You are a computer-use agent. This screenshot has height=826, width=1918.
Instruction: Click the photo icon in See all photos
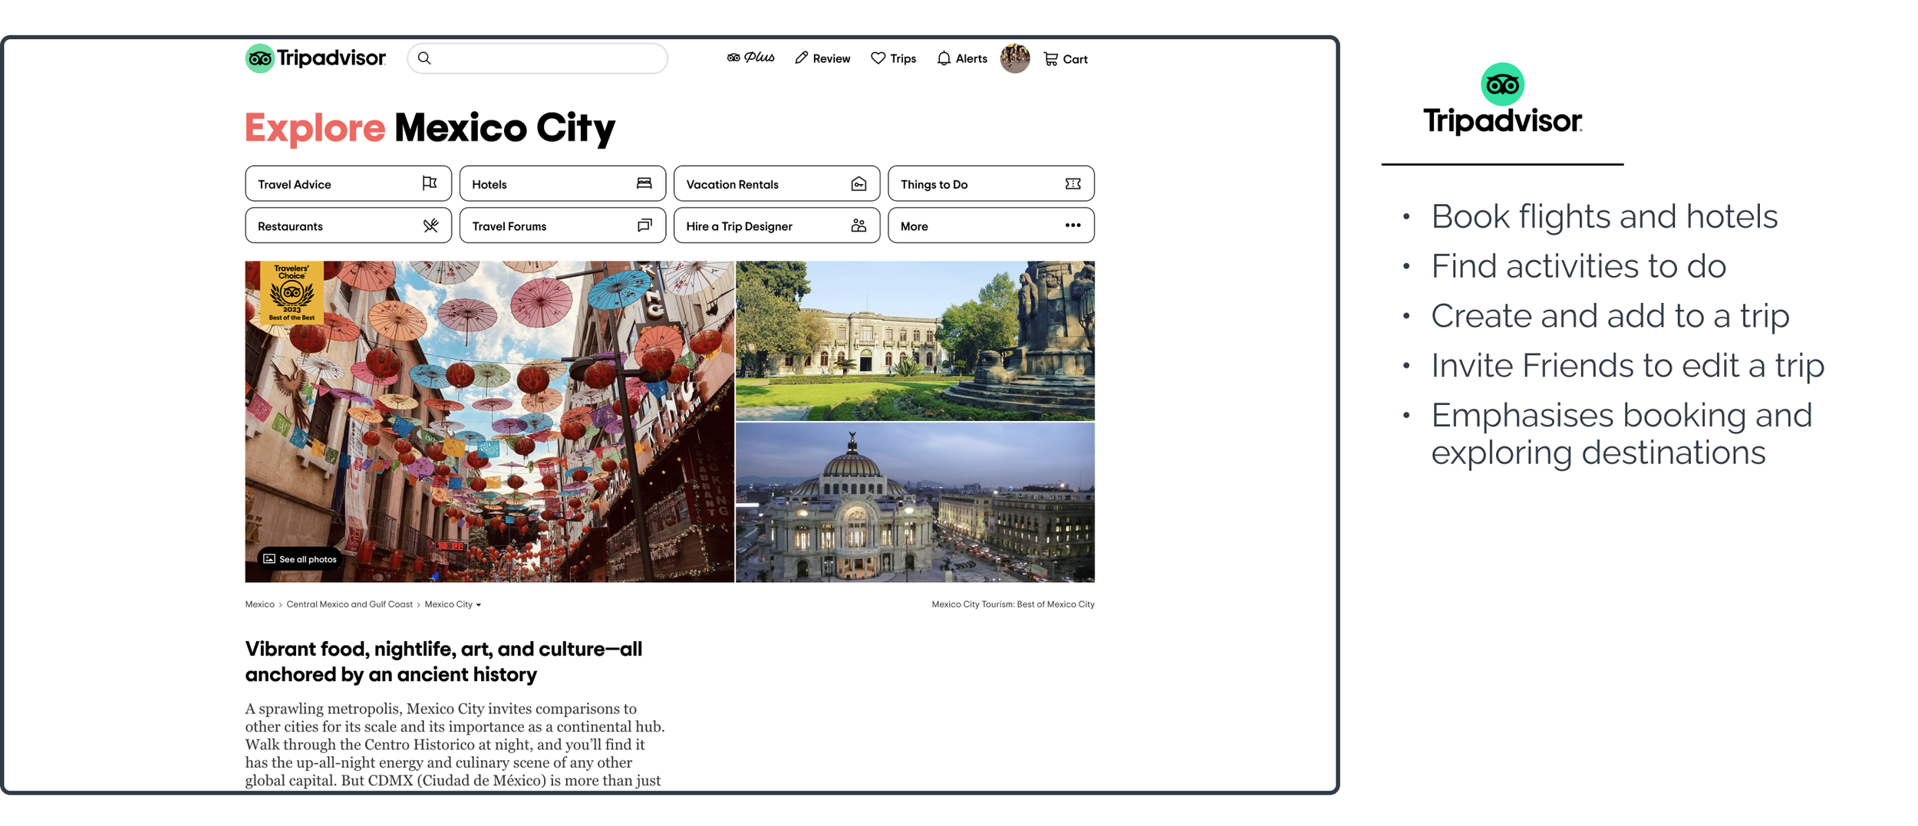tap(269, 559)
